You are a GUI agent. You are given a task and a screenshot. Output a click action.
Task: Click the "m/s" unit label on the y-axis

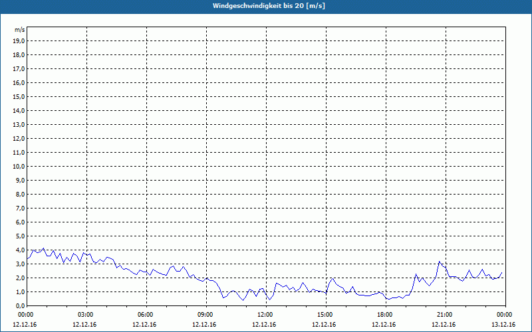coord(19,30)
